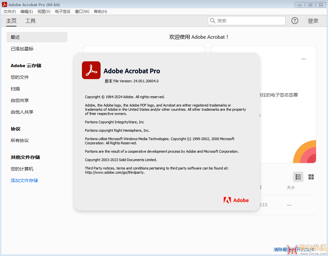This screenshot has height=256, width=328.
Task: Open the 视图(V) menu
Action: [44, 12]
